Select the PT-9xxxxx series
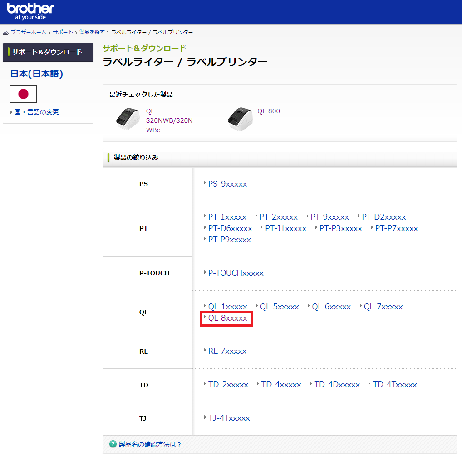The image size is (462, 457). click(x=329, y=217)
